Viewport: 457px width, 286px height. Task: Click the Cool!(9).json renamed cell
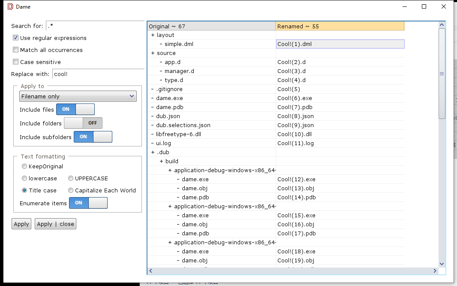click(340, 125)
